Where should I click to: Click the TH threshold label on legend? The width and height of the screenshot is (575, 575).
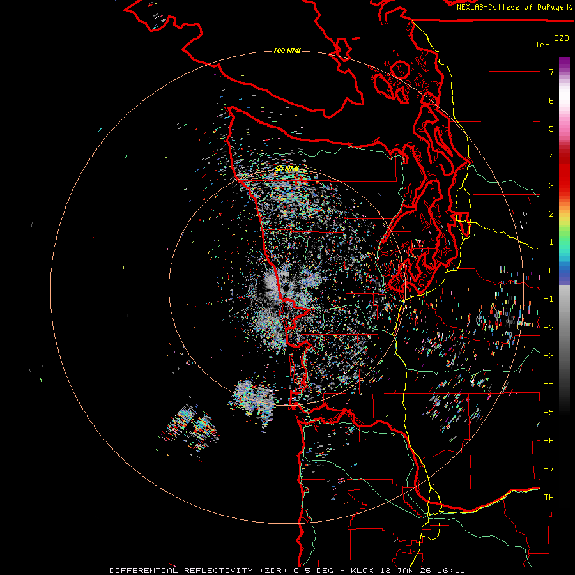tap(549, 498)
